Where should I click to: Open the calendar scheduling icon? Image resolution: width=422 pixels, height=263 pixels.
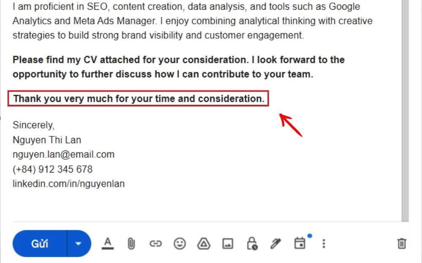coord(300,243)
